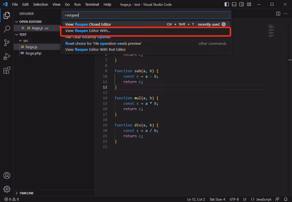292x202 pixels.
Task: Open the Manage gear icon in activity bar
Action: [7, 189]
